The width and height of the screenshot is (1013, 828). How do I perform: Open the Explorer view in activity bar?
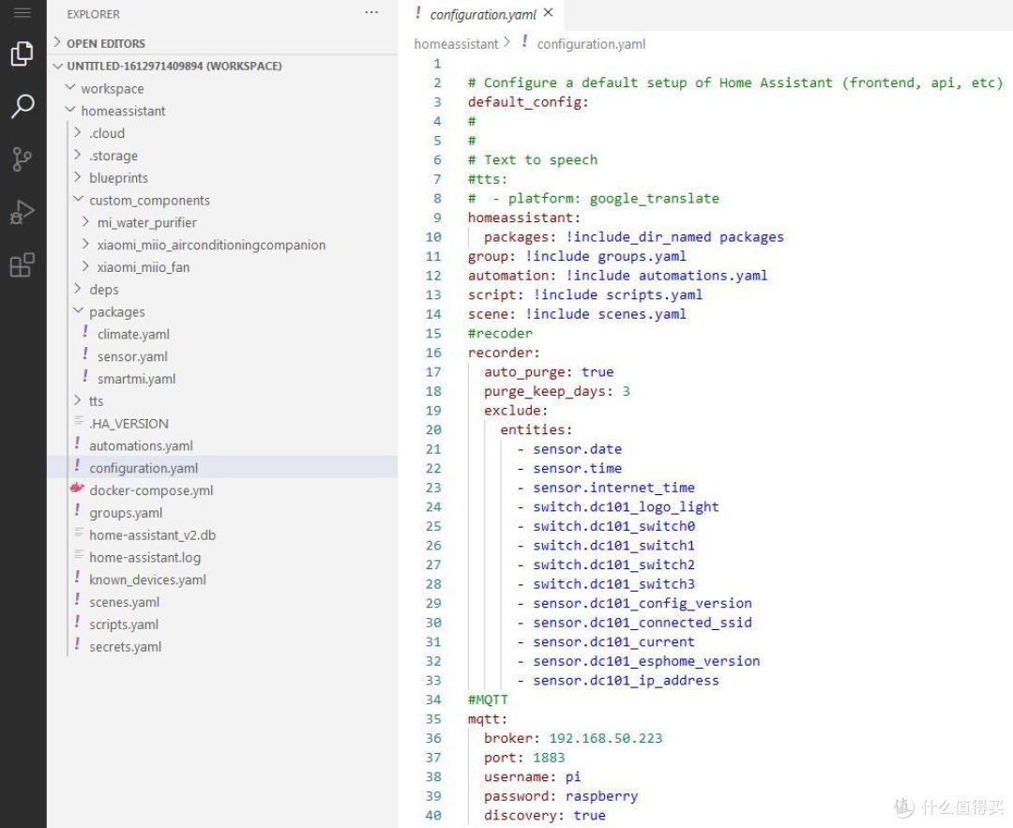23,55
